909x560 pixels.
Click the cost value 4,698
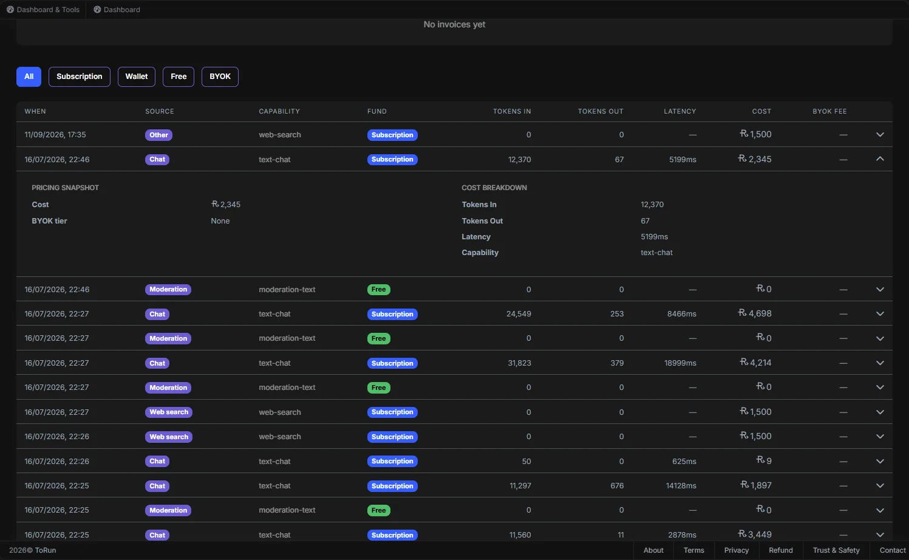click(x=755, y=314)
